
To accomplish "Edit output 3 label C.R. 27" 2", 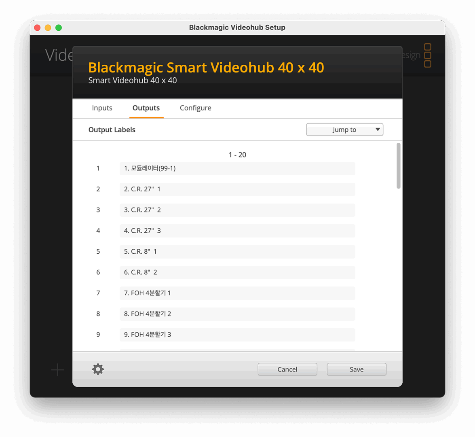I will (237, 210).
